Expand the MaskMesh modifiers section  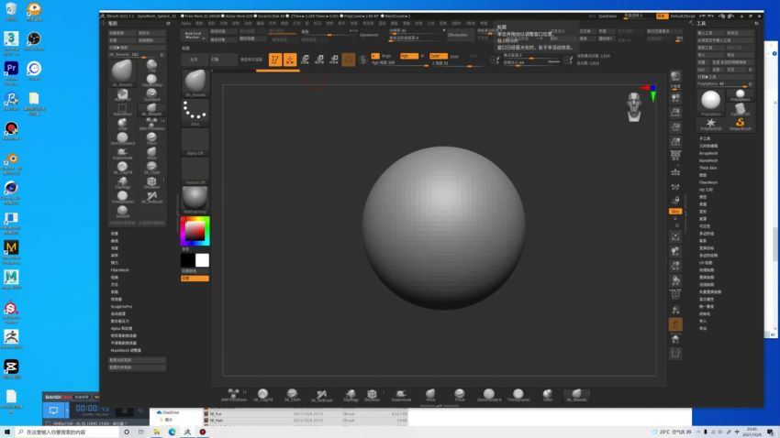pos(126,350)
